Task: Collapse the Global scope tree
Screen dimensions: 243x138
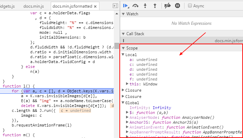Action: coord(123,103)
